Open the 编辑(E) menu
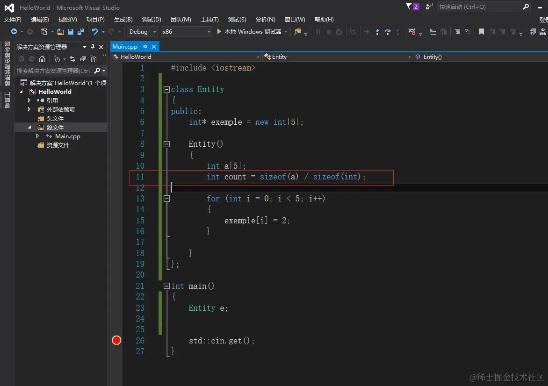The height and width of the screenshot is (386, 548). [x=40, y=20]
